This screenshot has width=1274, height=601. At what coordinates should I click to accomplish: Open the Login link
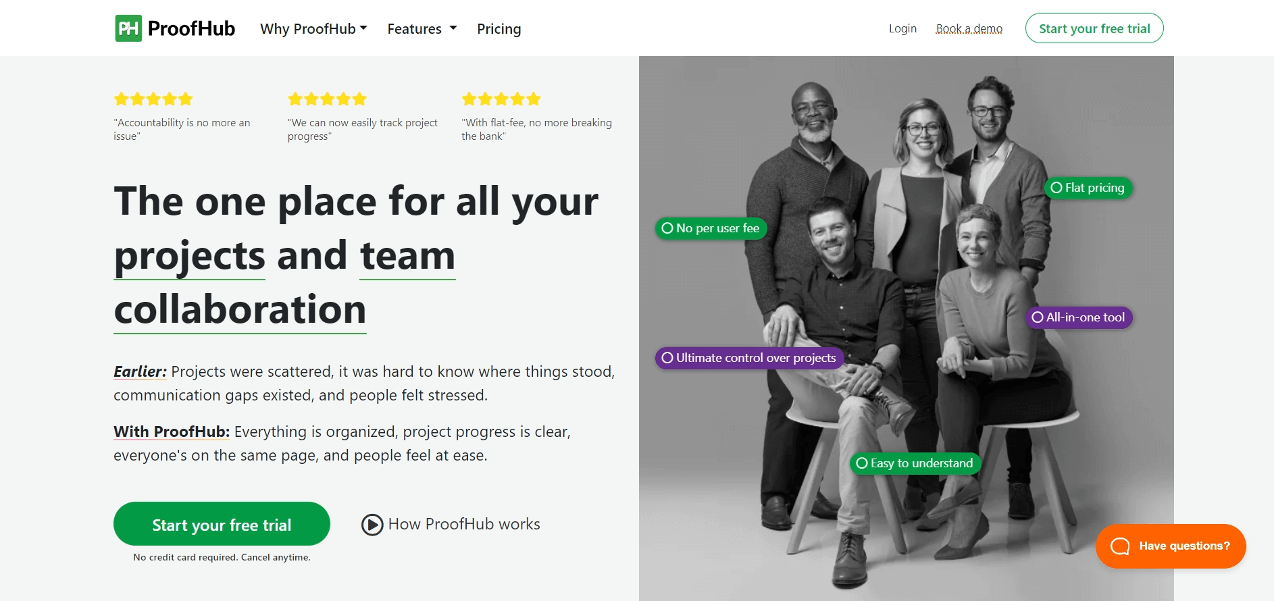pos(902,28)
